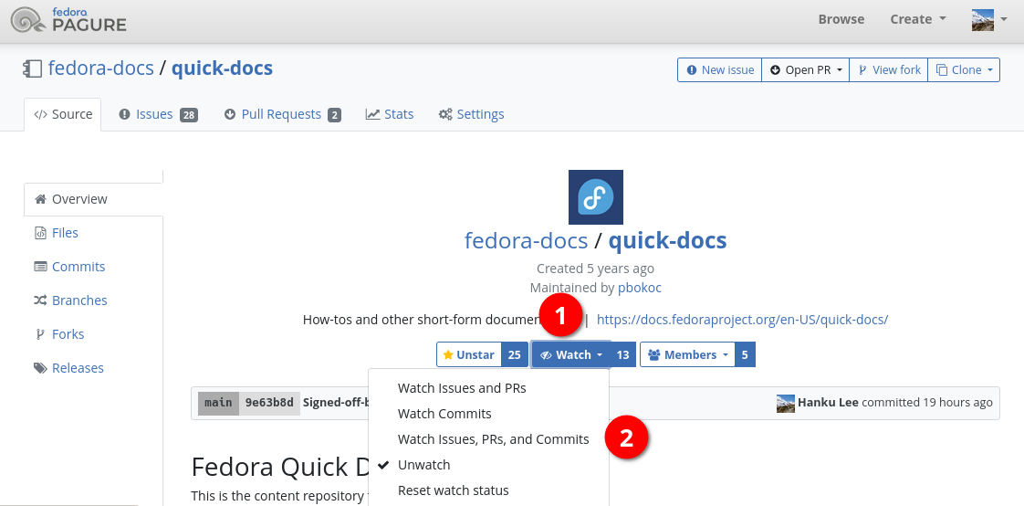Open commit 9e63b8d
1024x506 pixels.
pyautogui.click(x=269, y=403)
